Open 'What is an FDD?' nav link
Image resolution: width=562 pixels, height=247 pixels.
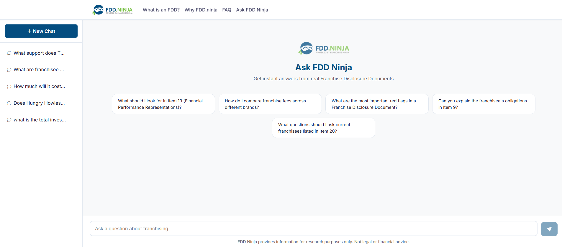161,10
